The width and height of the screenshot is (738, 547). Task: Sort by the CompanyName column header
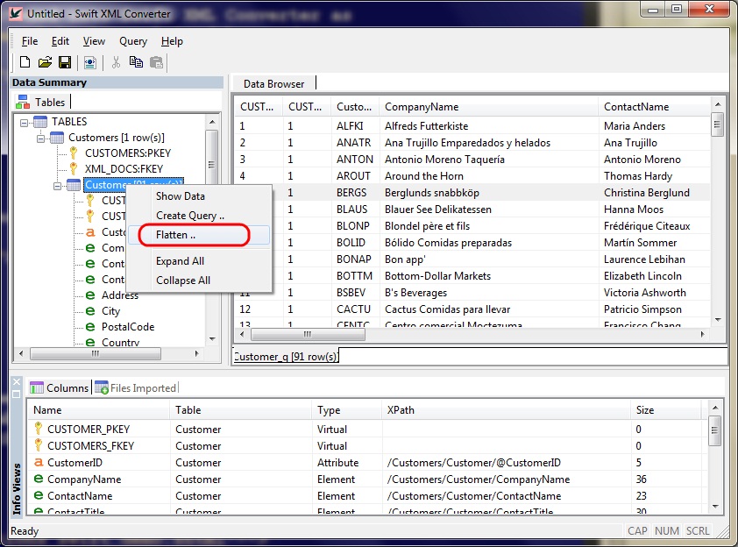pos(487,107)
